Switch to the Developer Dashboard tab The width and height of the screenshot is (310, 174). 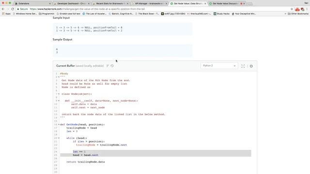click(72, 3)
